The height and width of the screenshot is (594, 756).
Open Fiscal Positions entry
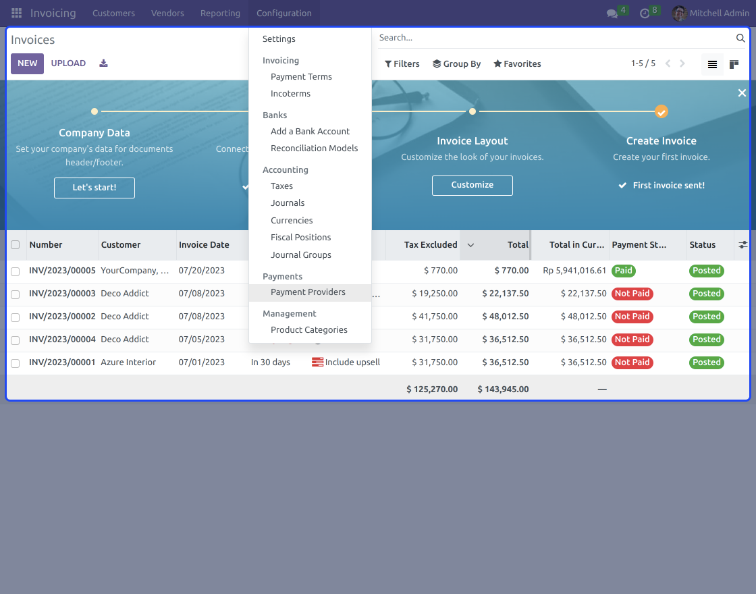click(x=300, y=237)
